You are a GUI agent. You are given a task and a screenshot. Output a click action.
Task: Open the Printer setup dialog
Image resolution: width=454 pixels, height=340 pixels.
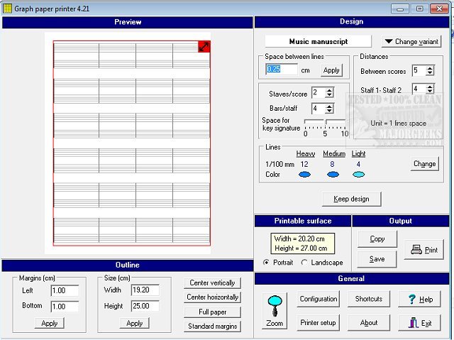coord(318,323)
